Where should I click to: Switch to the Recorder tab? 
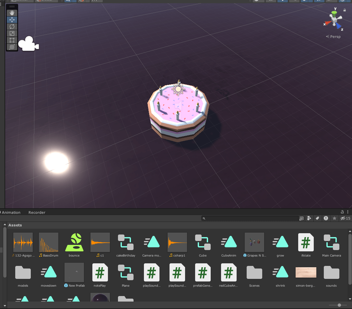click(37, 212)
